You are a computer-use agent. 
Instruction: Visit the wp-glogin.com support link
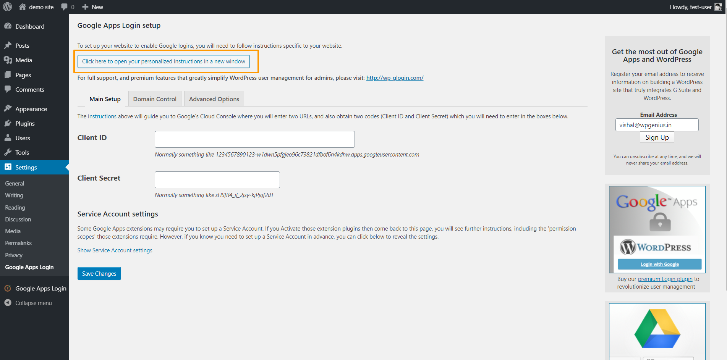click(x=395, y=77)
